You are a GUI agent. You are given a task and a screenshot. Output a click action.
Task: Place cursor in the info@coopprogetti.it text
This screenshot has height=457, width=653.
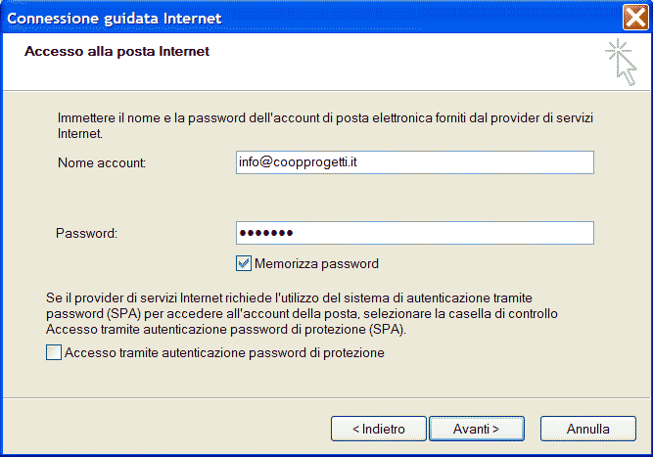[x=298, y=161]
